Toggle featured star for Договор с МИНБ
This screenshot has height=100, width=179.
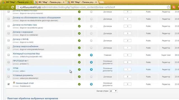91,41
